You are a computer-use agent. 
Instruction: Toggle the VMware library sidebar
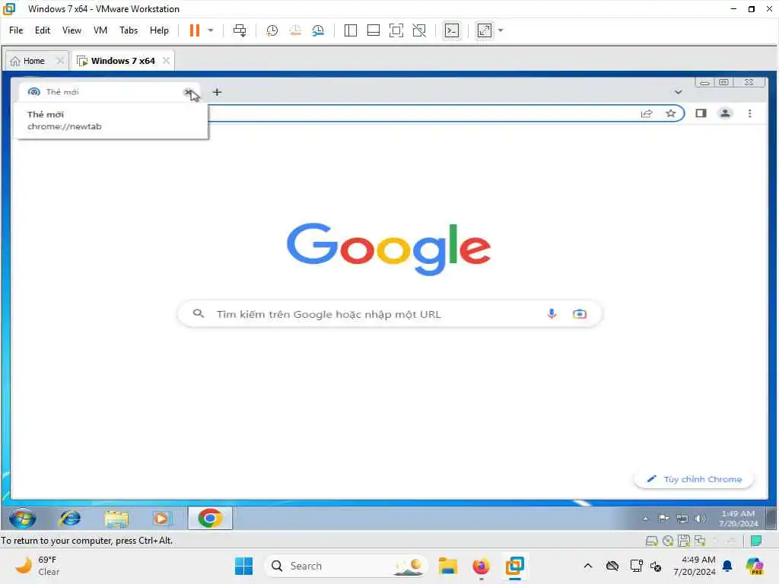[350, 30]
